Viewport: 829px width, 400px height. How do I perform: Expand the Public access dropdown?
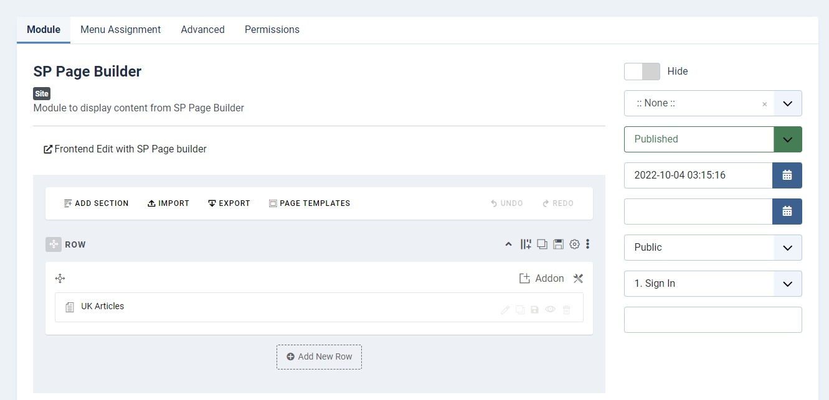click(x=787, y=248)
